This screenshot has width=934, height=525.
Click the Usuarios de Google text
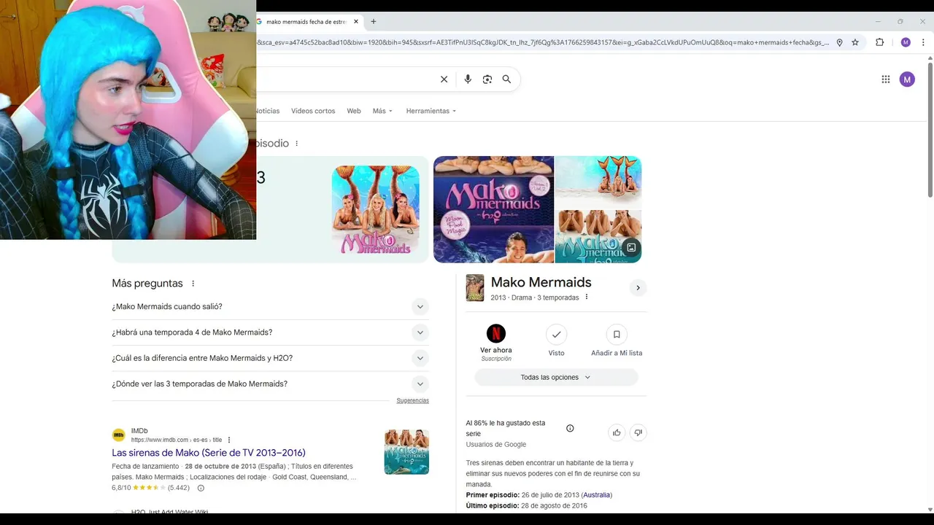tap(496, 445)
